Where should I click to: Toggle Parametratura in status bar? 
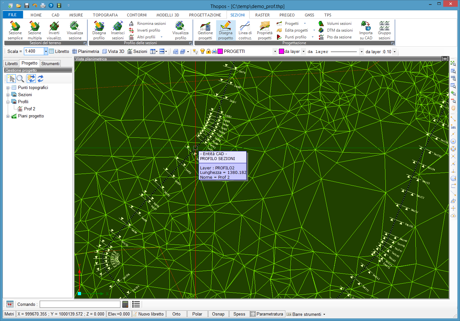click(x=267, y=314)
